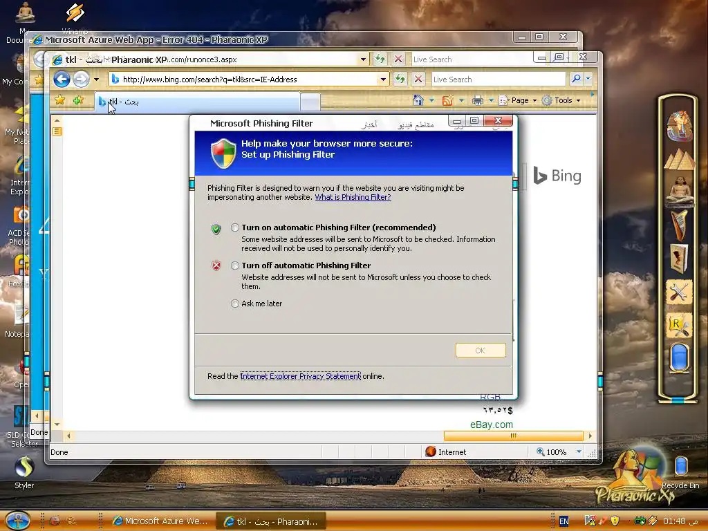Open a new blank tab button
The height and width of the screenshot is (531, 708).
(310, 102)
